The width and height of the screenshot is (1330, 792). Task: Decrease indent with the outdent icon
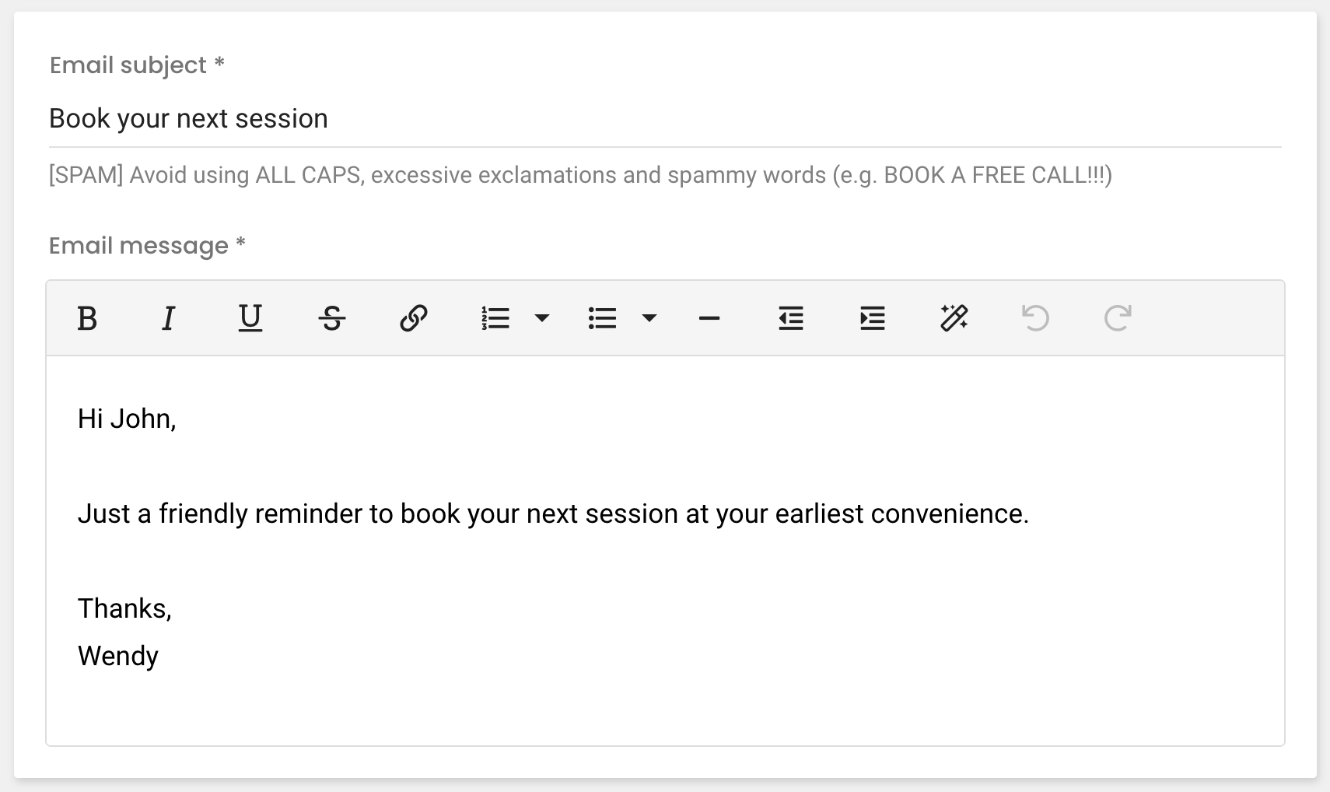coord(791,318)
